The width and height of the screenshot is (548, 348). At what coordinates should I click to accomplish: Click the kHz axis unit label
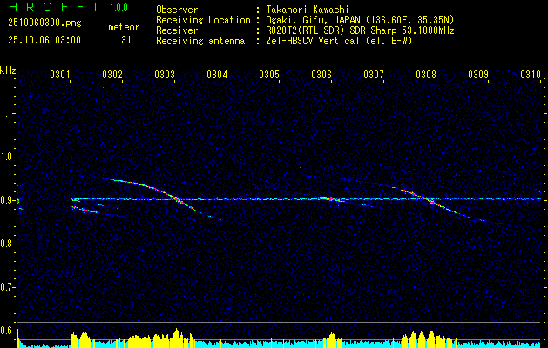click(x=8, y=70)
